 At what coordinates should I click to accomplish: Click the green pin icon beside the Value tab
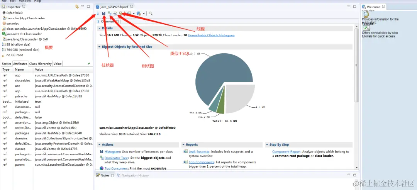[89, 64]
